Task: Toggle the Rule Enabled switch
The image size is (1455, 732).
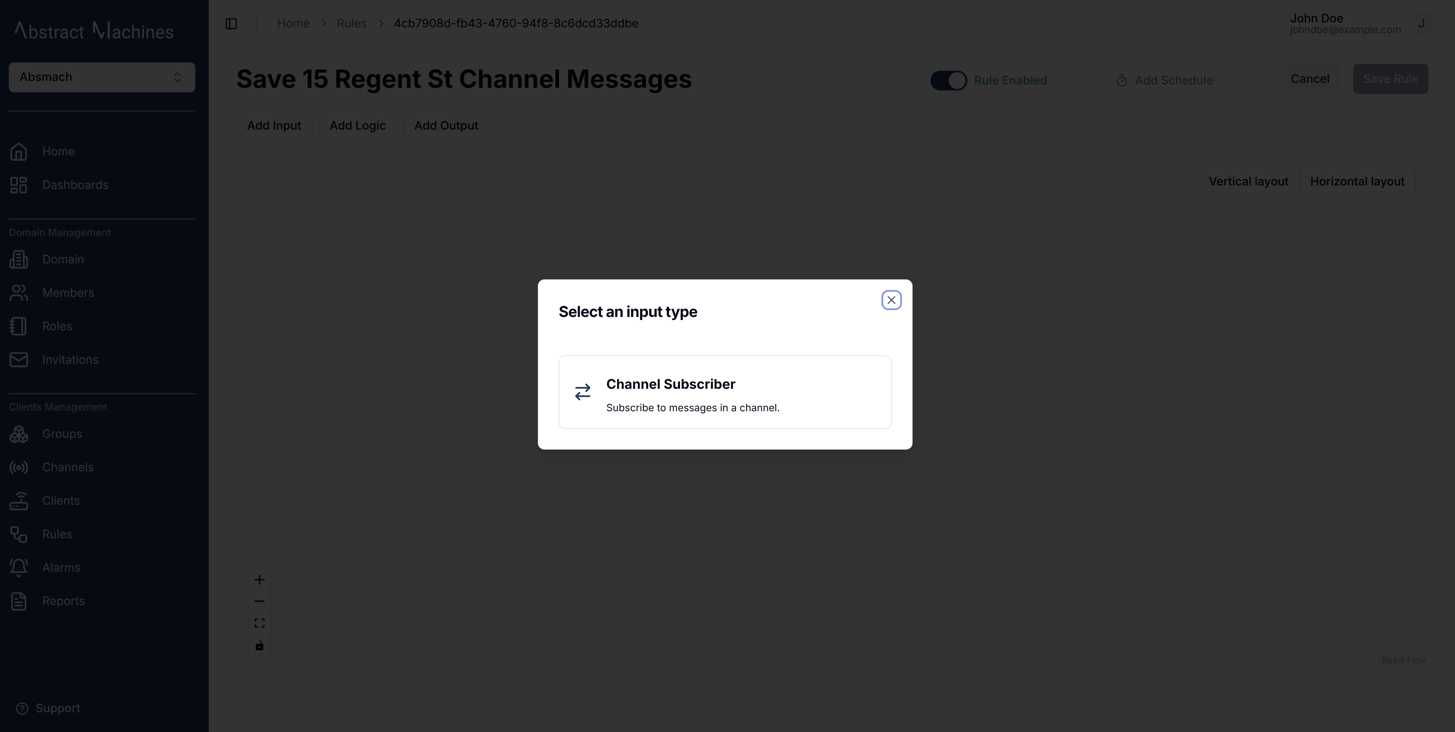Action: point(948,80)
